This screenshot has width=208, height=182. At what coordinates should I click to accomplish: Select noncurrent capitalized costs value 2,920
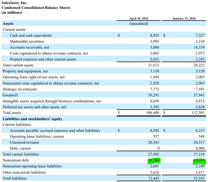(x=155, y=83)
